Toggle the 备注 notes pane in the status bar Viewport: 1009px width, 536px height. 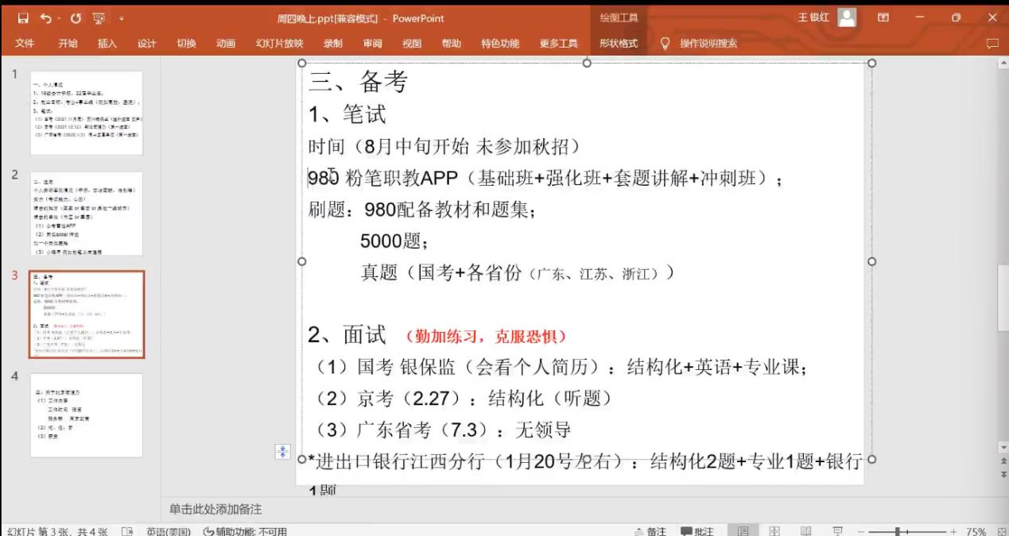pyautogui.click(x=650, y=531)
